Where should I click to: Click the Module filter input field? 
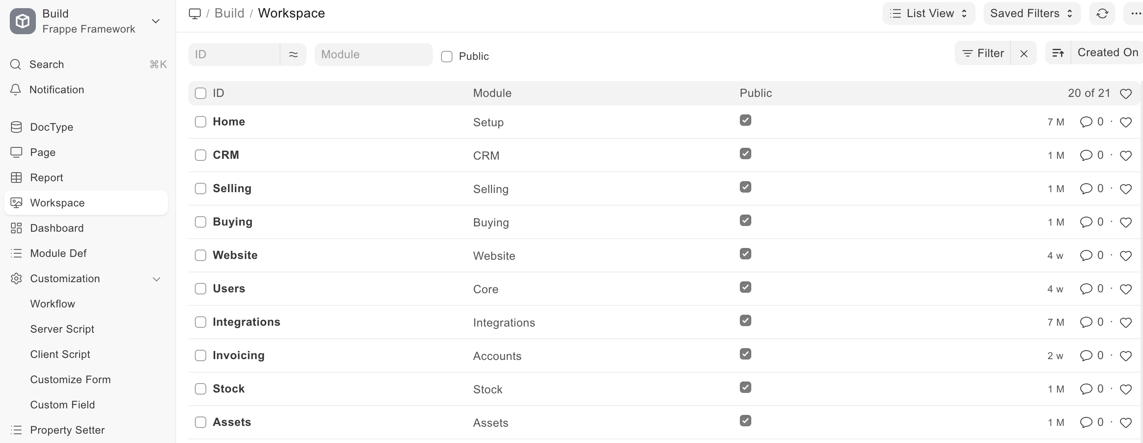pos(373,55)
